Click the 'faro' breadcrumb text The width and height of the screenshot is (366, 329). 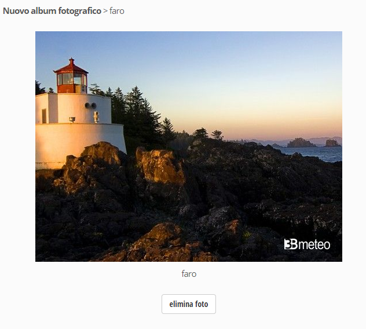117,11
